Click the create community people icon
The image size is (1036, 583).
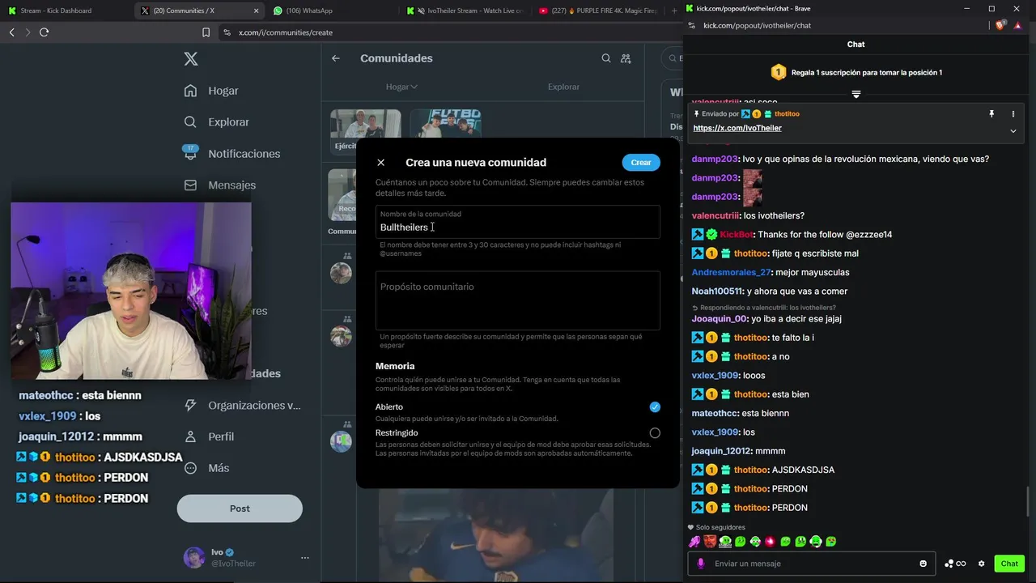pos(626,58)
